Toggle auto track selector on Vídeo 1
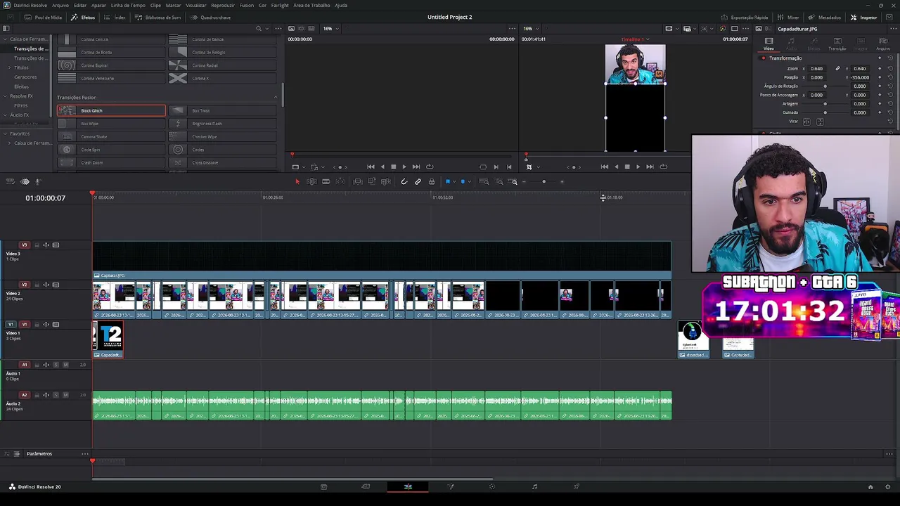 (x=46, y=325)
